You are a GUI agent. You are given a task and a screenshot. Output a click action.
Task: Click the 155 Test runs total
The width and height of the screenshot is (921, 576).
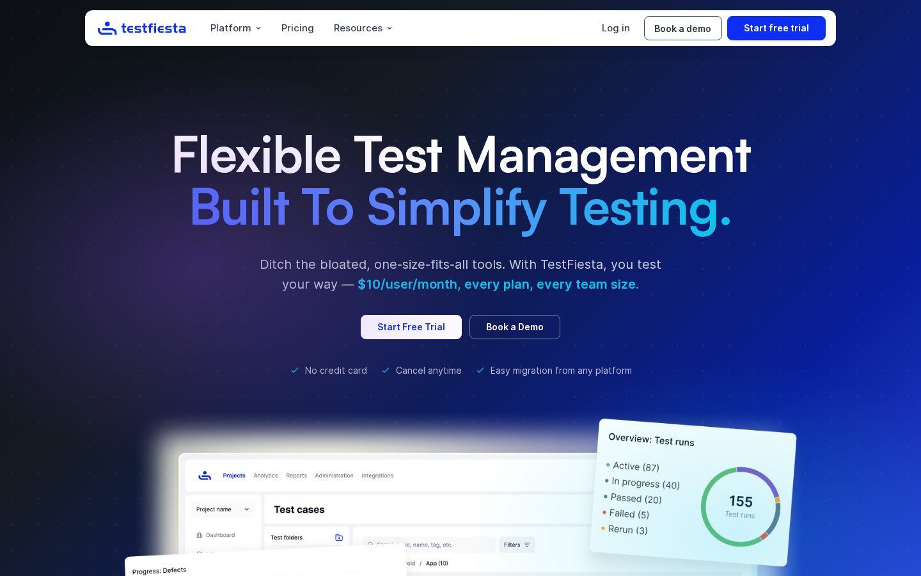(x=741, y=506)
